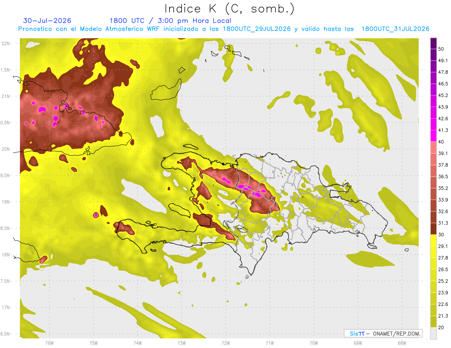Click the grey colorbar band below 20
The image size is (451, 348).
pos(433,333)
